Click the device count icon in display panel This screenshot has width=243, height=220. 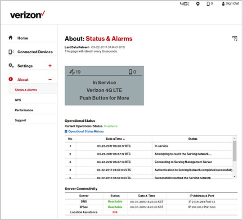130,72
